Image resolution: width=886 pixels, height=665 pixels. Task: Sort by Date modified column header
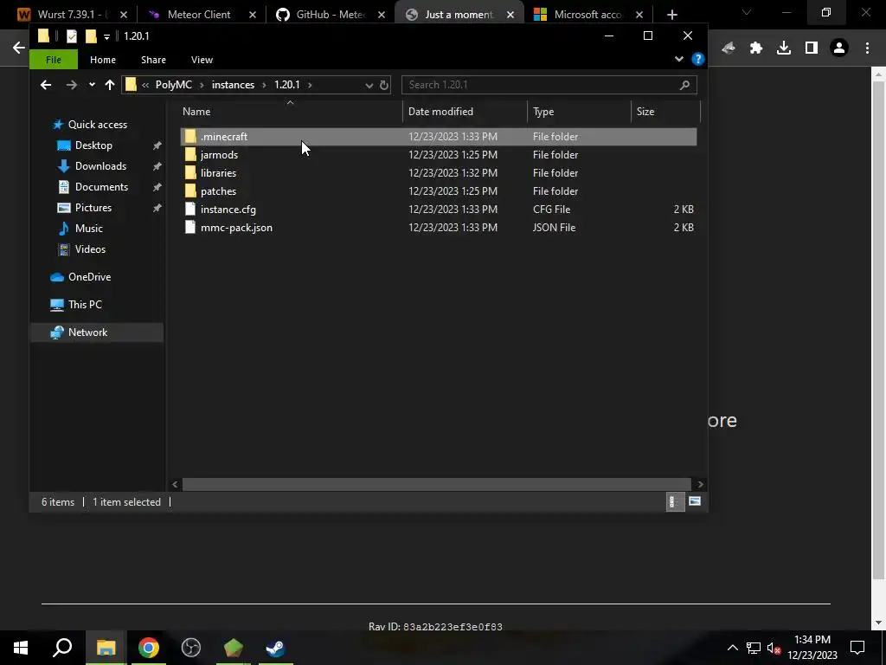pos(465,112)
